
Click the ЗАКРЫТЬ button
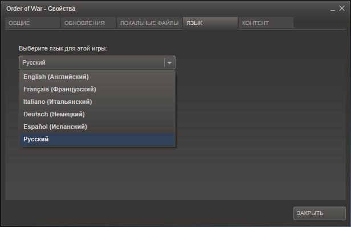[x=320, y=213]
